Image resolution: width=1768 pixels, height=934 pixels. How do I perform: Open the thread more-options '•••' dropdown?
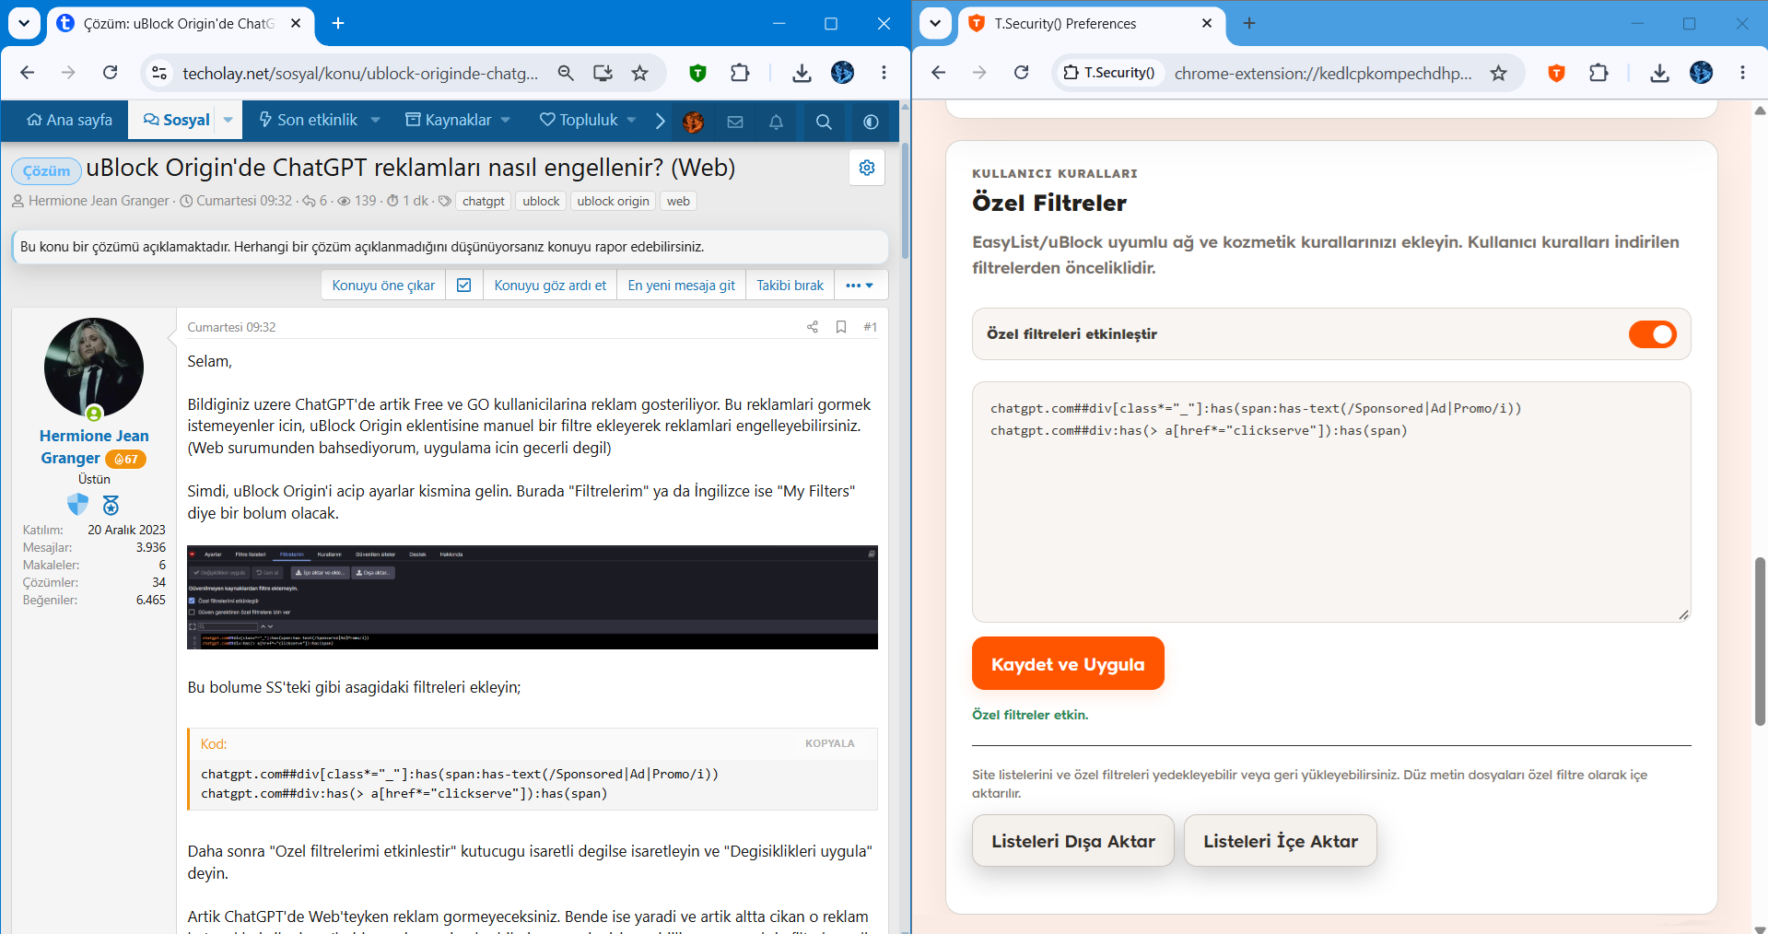coord(860,286)
